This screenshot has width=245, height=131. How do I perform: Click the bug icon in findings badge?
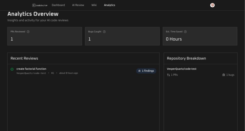coord(140,71)
